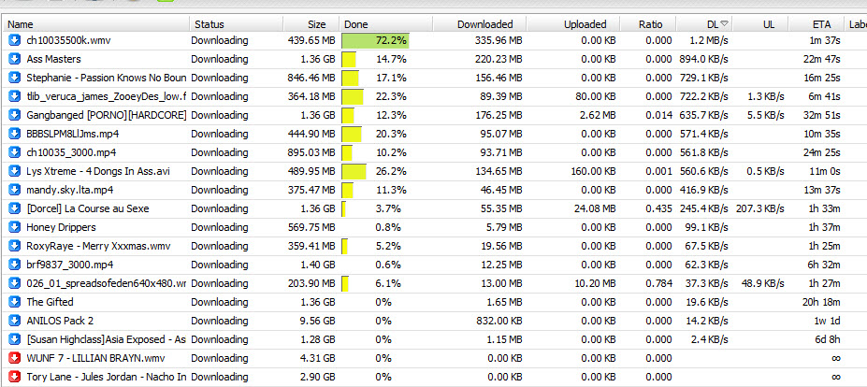Sort by the Done column header
867x387 pixels.
coord(386,24)
